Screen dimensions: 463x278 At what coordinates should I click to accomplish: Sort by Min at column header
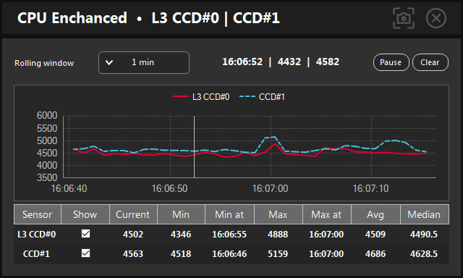pyautogui.click(x=229, y=214)
